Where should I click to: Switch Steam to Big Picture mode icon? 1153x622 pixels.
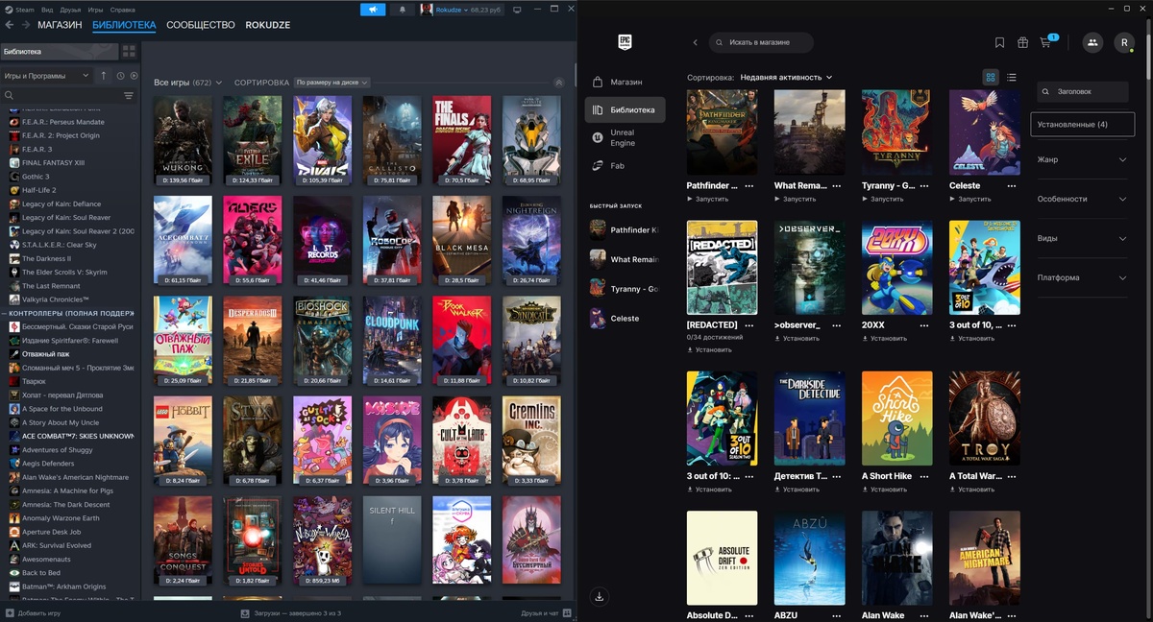pyautogui.click(x=518, y=10)
